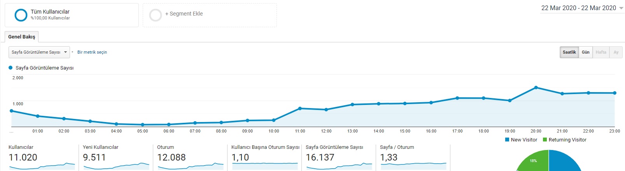Select the Ay time granularity
Viewport: 625px width, 171px height.
pyautogui.click(x=616, y=52)
